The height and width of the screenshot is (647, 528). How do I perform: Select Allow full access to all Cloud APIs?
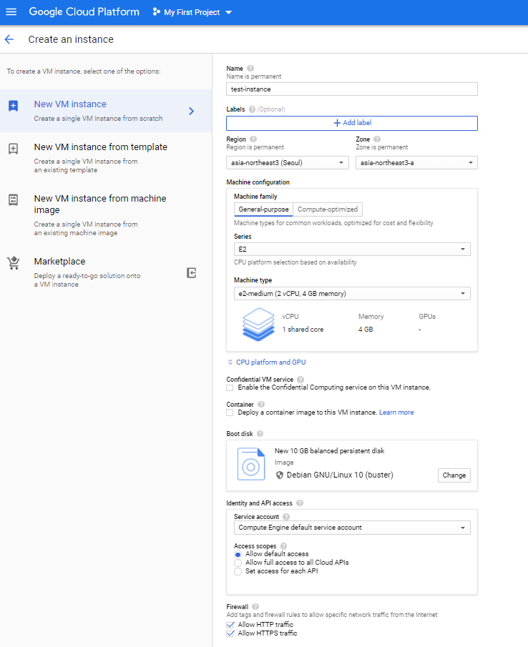(x=238, y=563)
